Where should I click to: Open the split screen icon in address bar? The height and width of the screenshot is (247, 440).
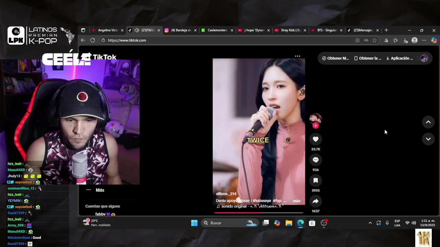[x=357, y=40]
